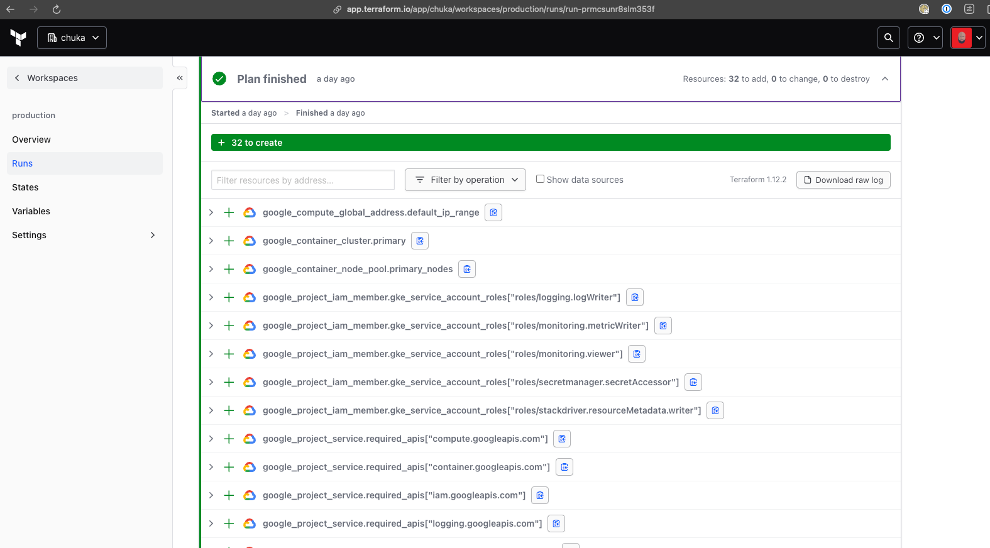Click Google Cloud icon on default_ip_range row
990x548 pixels.
pyautogui.click(x=250, y=212)
